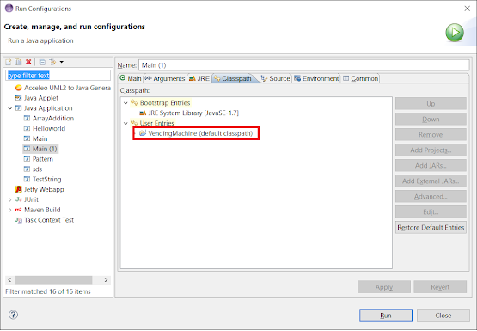This screenshot has width=477, height=331.
Task: Click Restore Default Entries button
Action: [431, 228]
